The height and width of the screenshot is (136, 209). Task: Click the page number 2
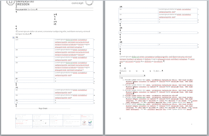[192, 124]
